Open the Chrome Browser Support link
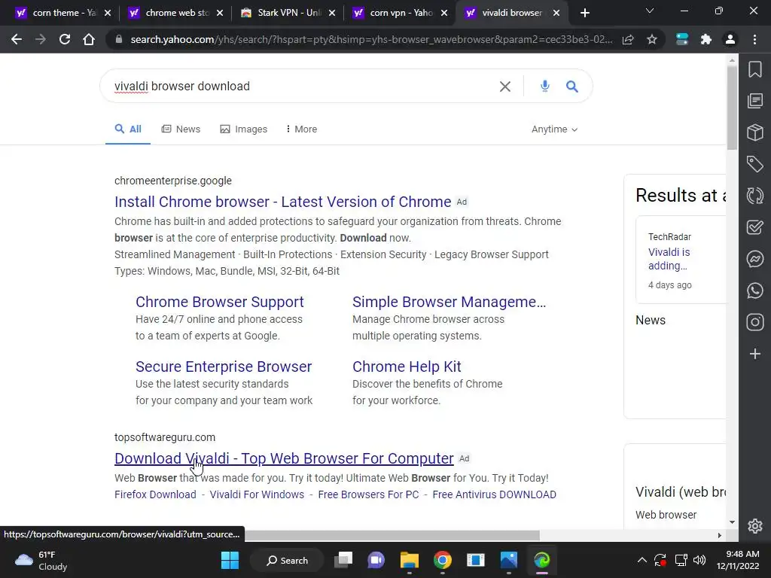 [220, 302]
